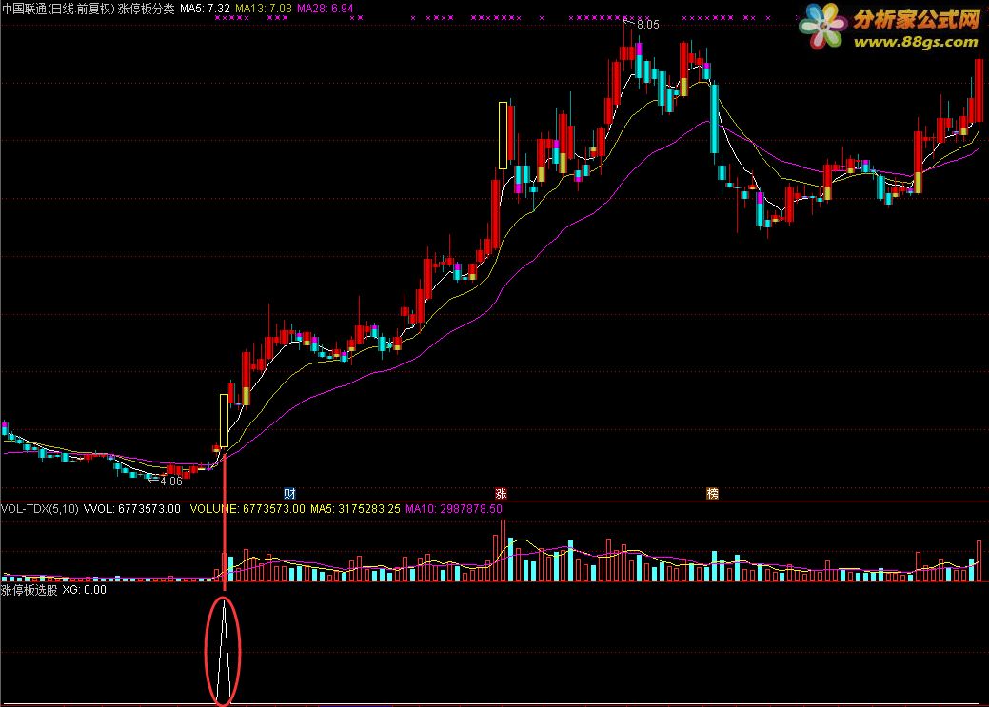The height and width of the screenshot is (707, 989).
Task: Click the tallest red volume bar
Action: [x=503, y=551]
